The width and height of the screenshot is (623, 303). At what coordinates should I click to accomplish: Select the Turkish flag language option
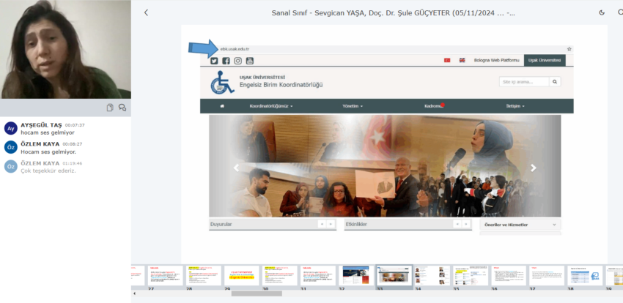pos(447,60)
